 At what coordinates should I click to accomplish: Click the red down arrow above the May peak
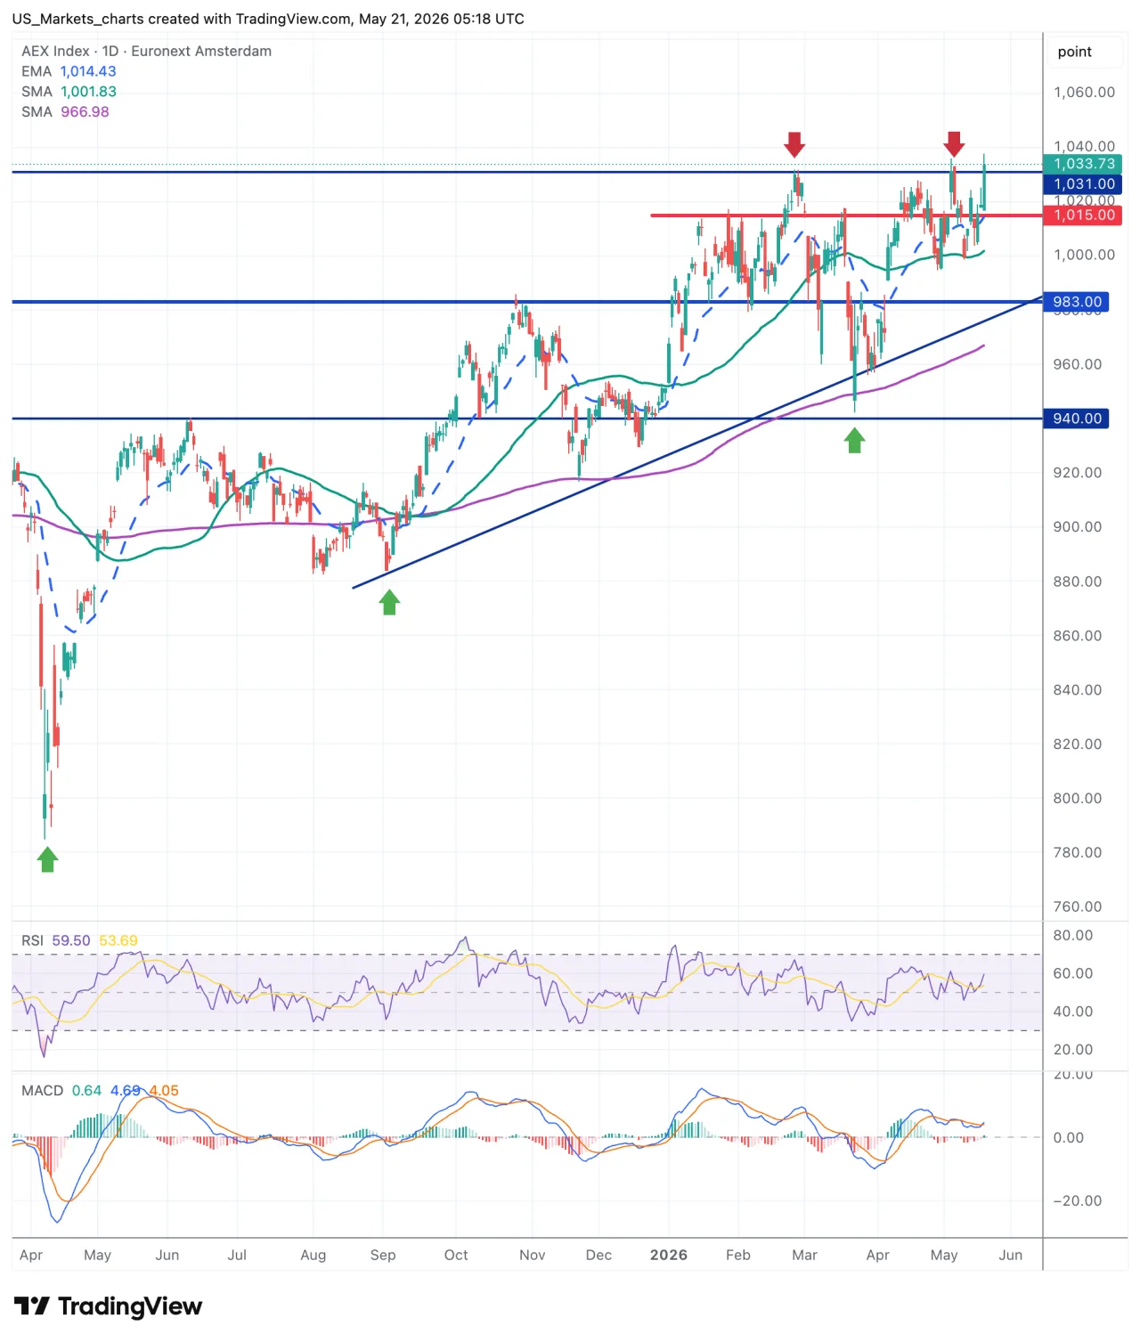954,143
